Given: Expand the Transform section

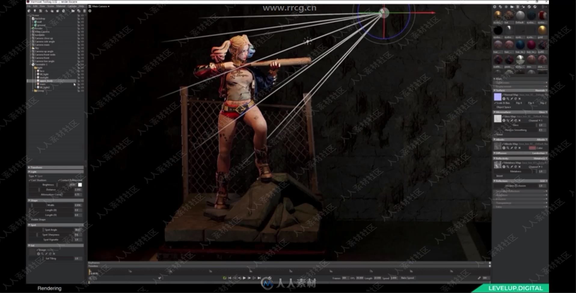Looking at the screenshot, I should (x=56, y=167).
